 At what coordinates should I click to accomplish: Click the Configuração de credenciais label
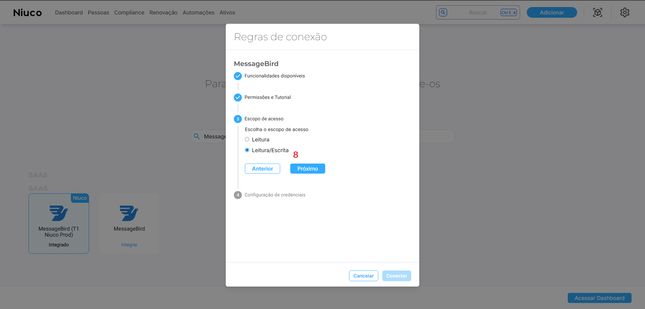[275, 195]
